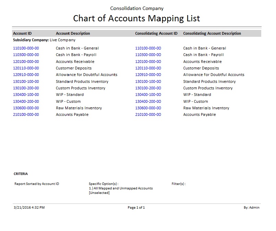Click the Chart of Accounts Mapping List title
This screenshot has width=276, height=231.
137,18
